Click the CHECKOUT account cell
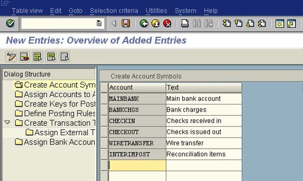Viewport: 303px width, 181px height. click(x=137, y=132)
